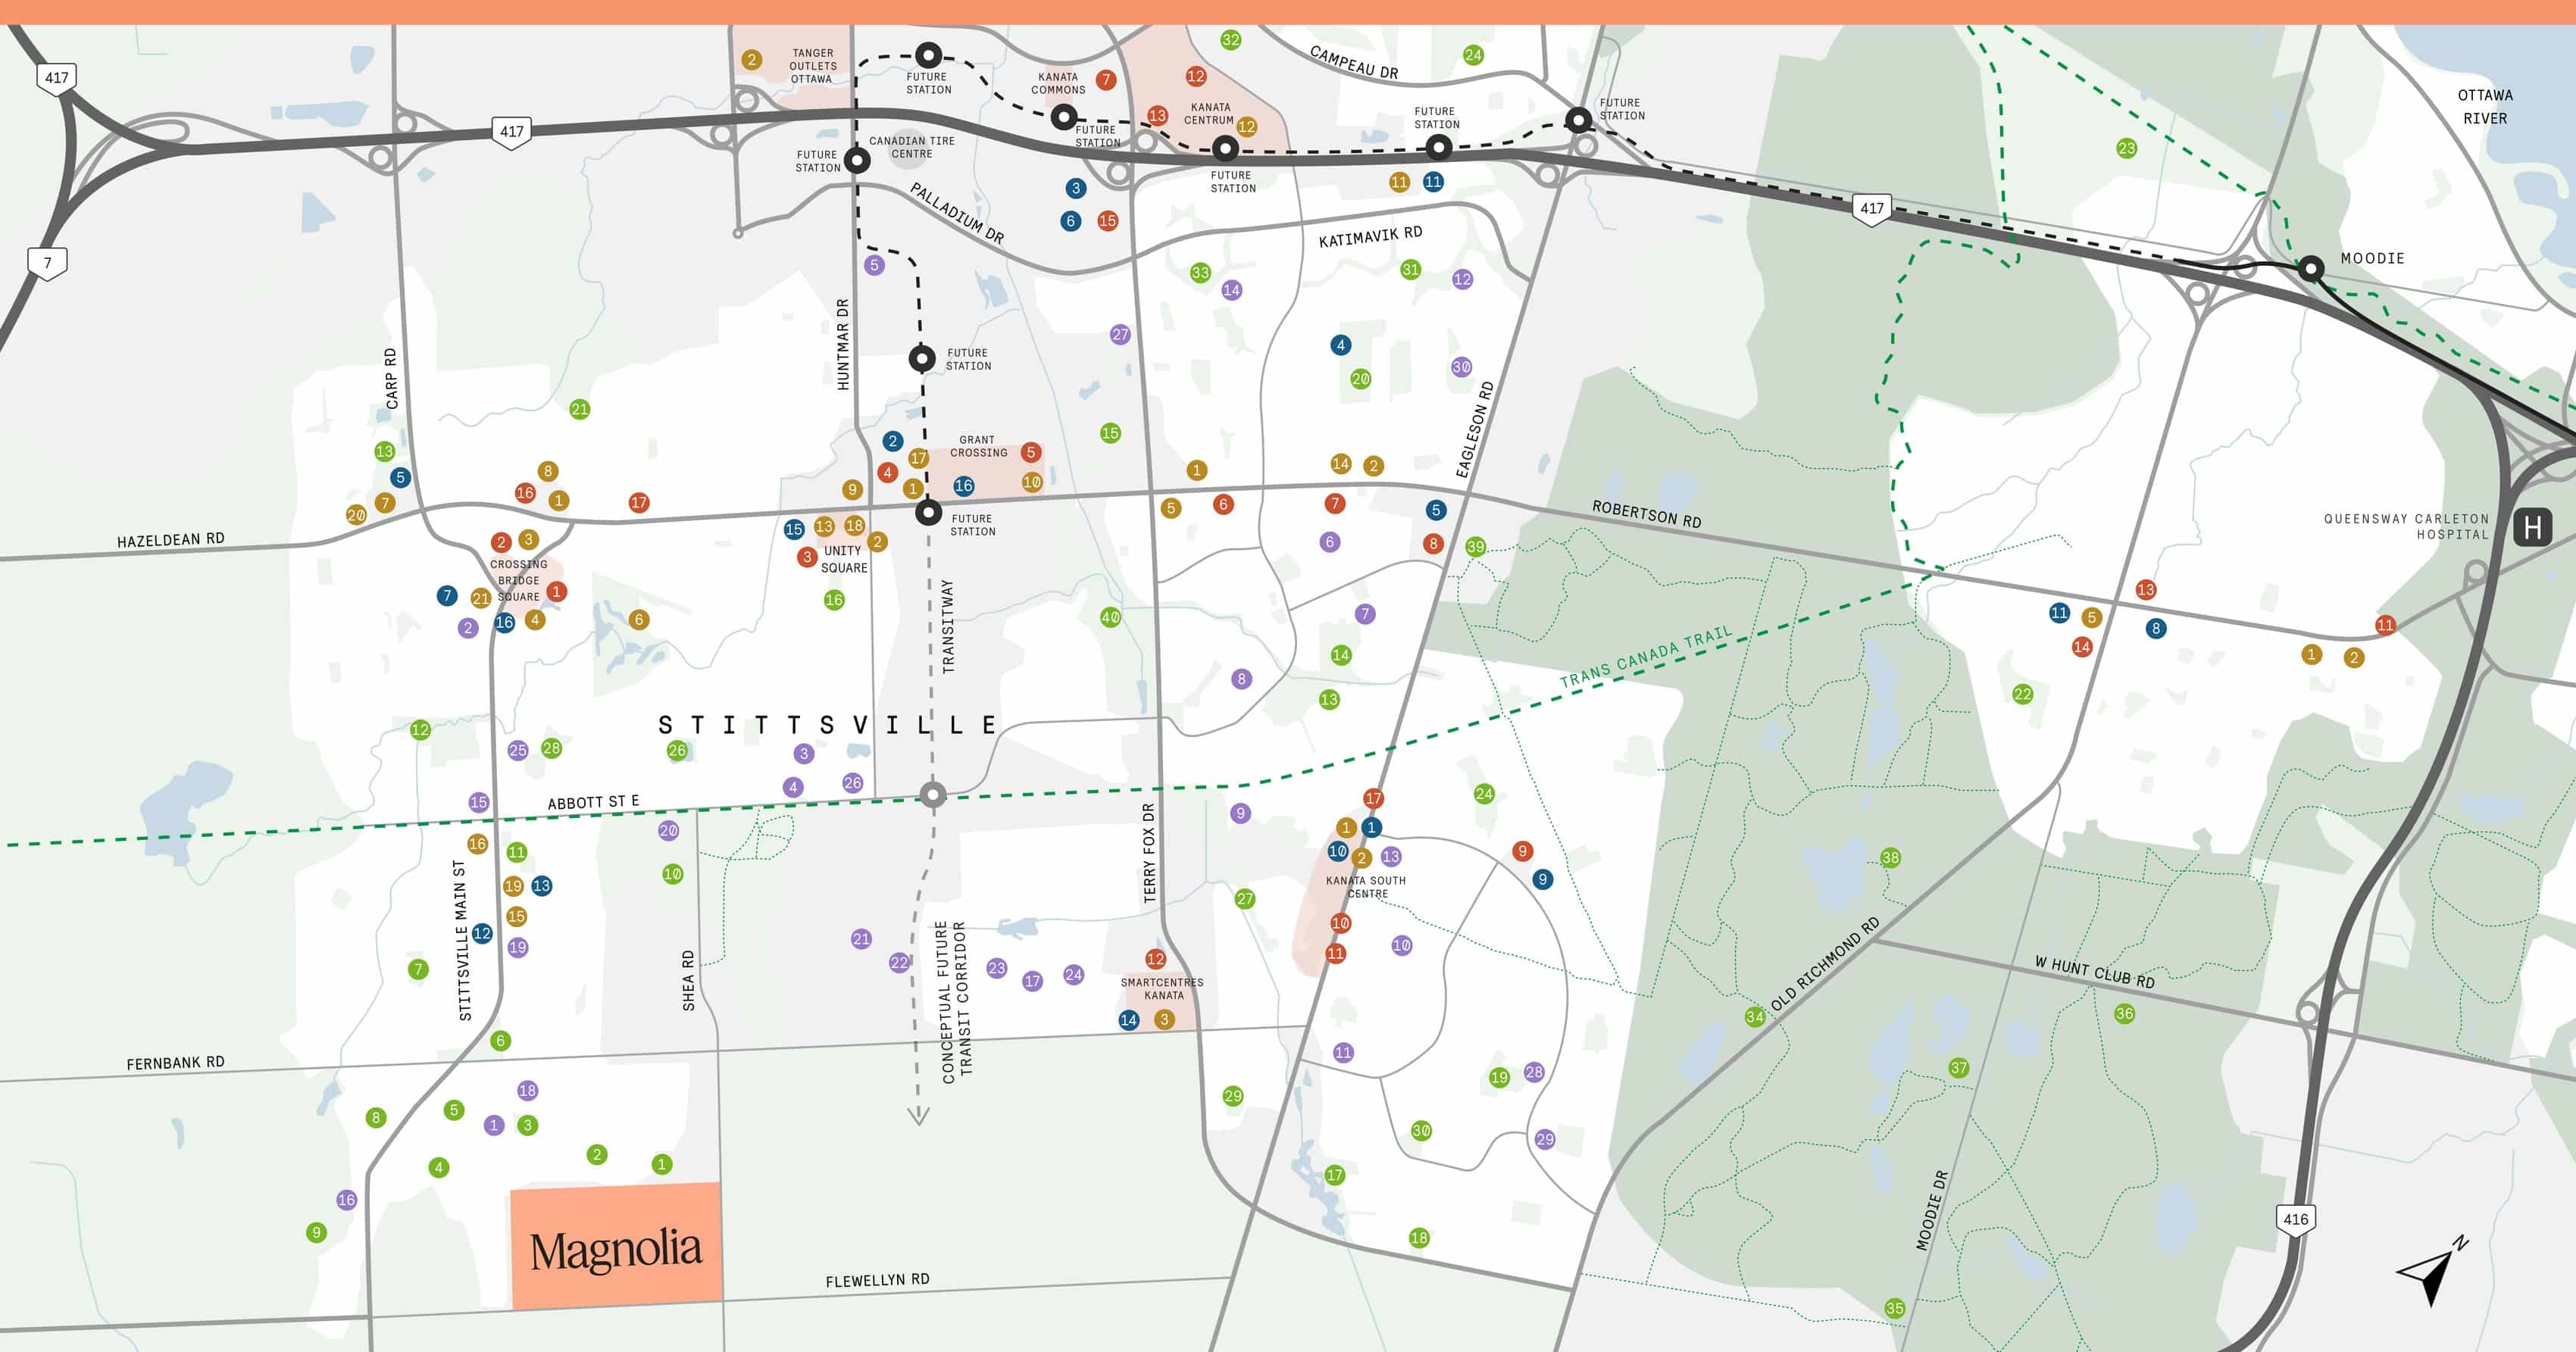Select the QUEENSWAY CARLETON HOSPITAL label

coord(2406,526)
